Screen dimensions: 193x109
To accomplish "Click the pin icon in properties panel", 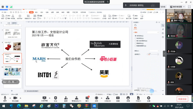I will coord(157,22).
